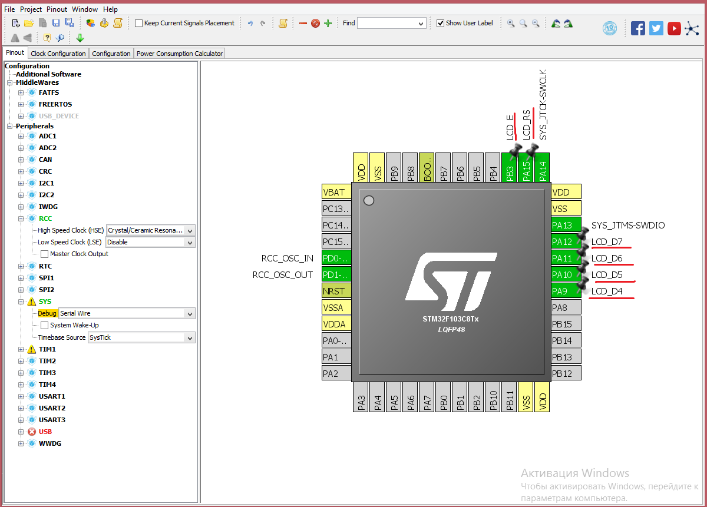The image size is (707, 507).
Task: Click the Save Project As icon
Action: (69, 23)
